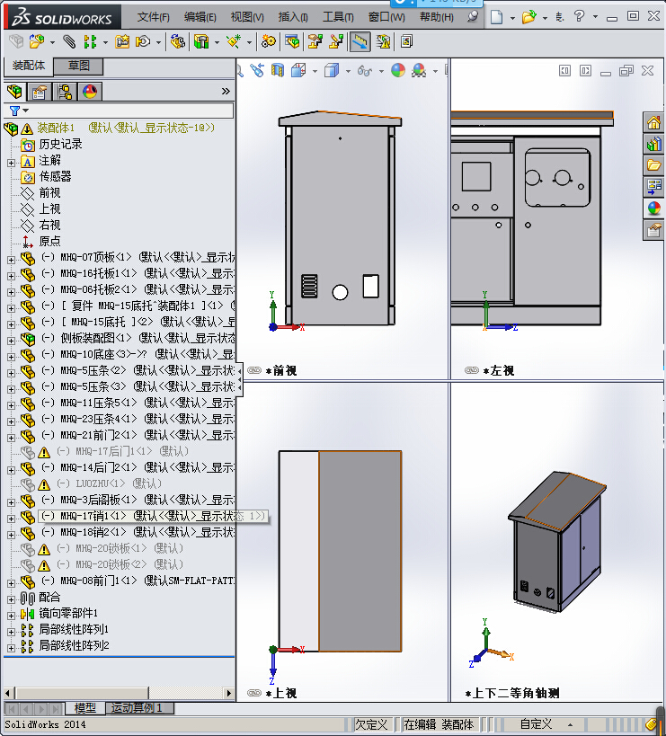The image size is (666, 736).
Task: Open the File Explorer task pane tab
Action: click(653, 165)
